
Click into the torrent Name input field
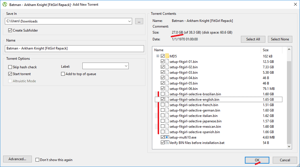pyautogui.click(x=74, y=48)
